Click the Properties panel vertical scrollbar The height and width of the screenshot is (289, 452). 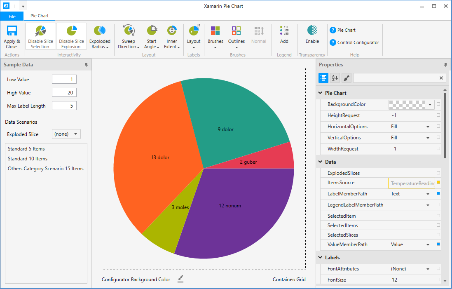coord(445,125)
